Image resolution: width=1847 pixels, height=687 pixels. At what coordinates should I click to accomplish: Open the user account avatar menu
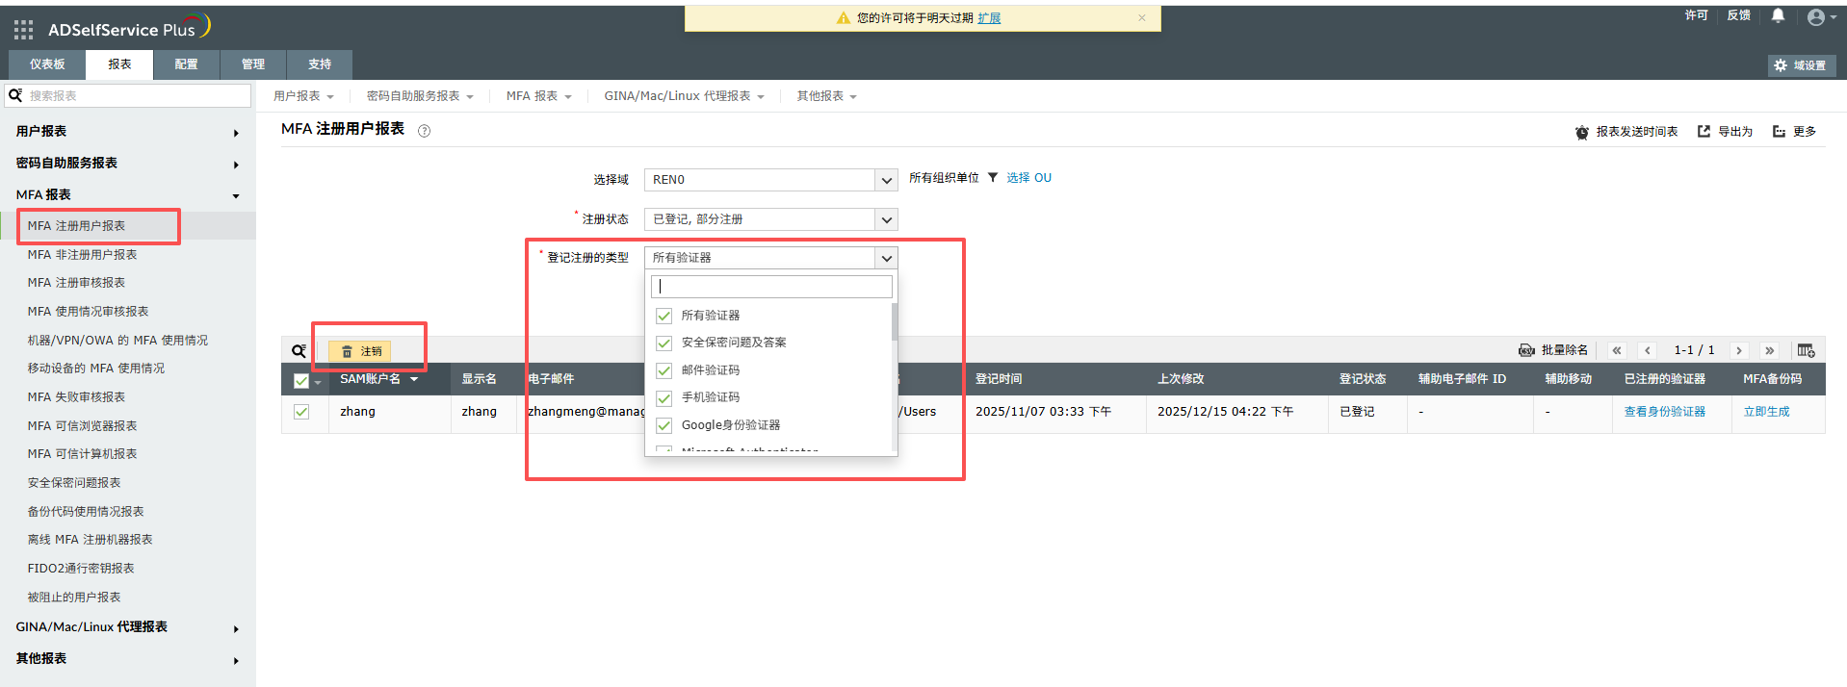pyautogui.click(x=1817, y=17)
